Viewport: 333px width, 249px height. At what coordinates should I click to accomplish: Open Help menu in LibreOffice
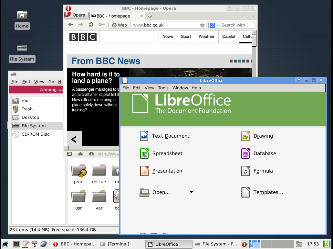pyautogui.click(x=196, y=88)
